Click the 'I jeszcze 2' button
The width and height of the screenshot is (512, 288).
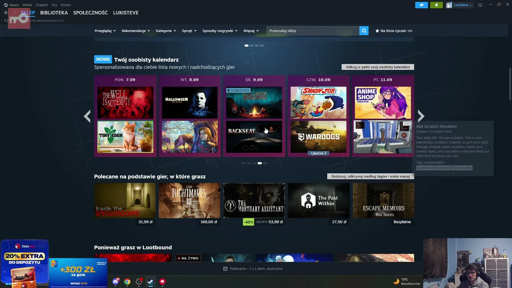pyautogui.click(x=318, y=153)
